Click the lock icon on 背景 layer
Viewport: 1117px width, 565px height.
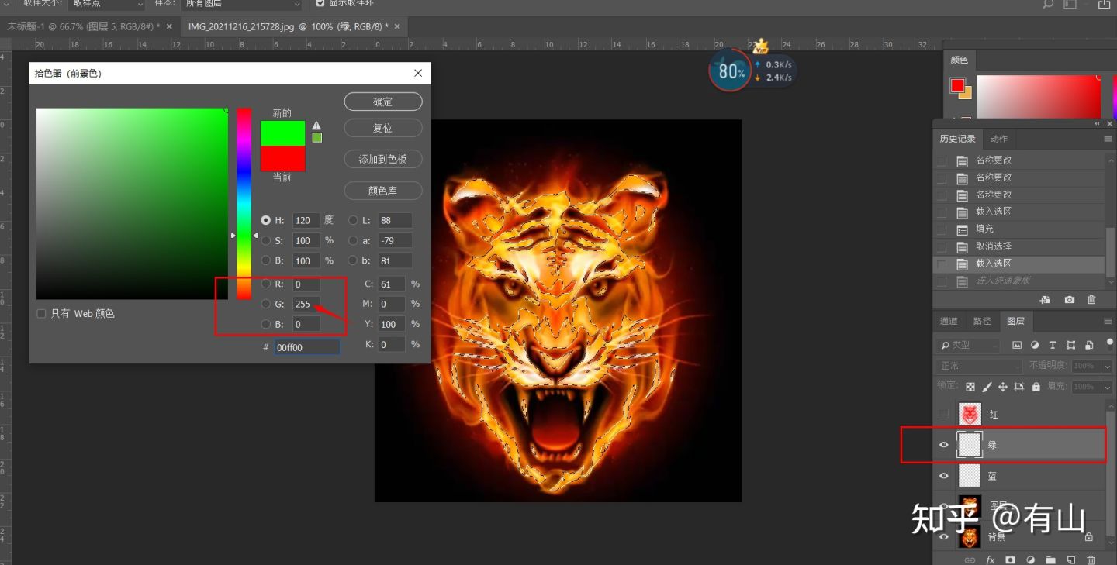coord(1088,537)
